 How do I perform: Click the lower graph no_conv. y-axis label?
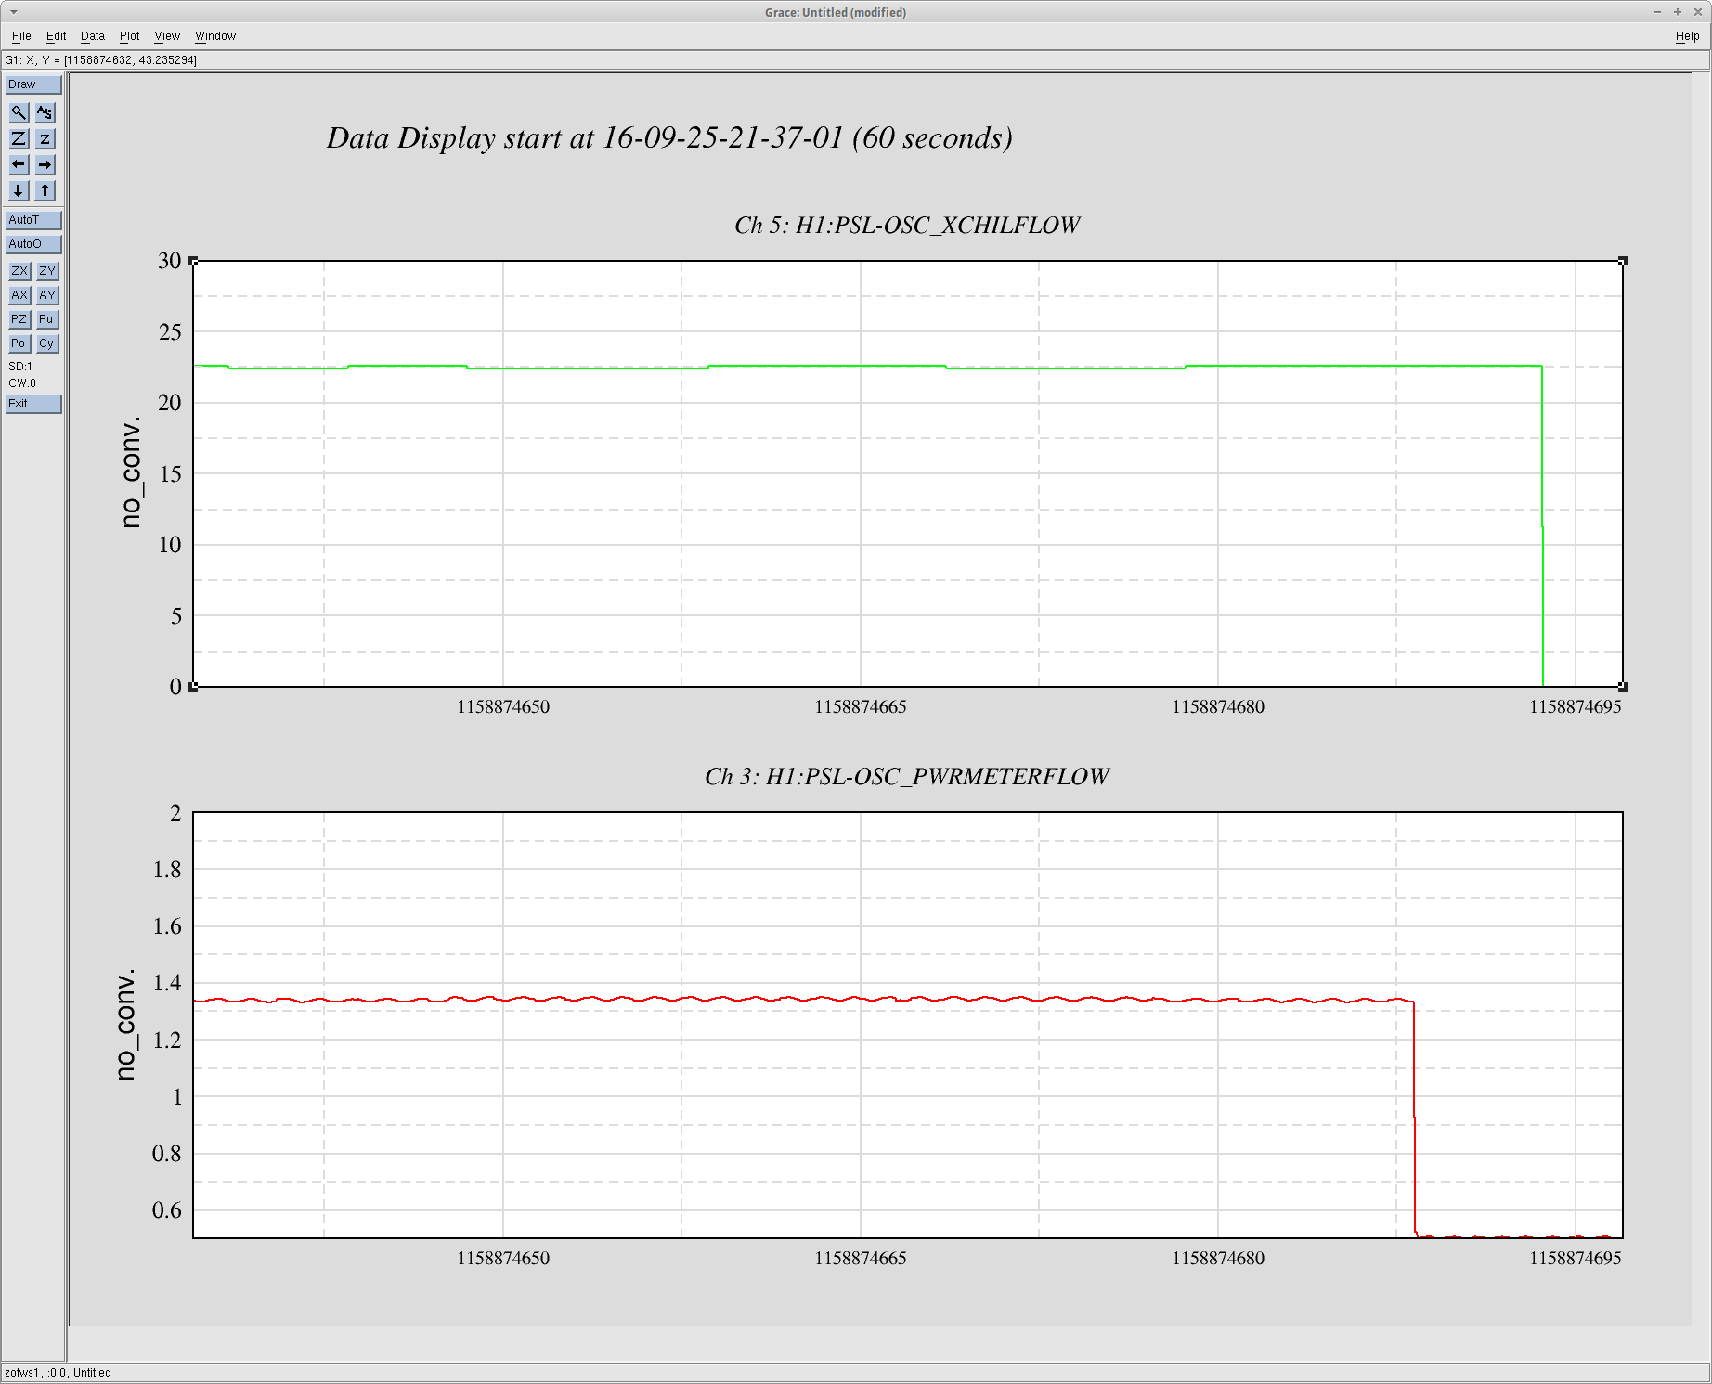point(126,1025)
